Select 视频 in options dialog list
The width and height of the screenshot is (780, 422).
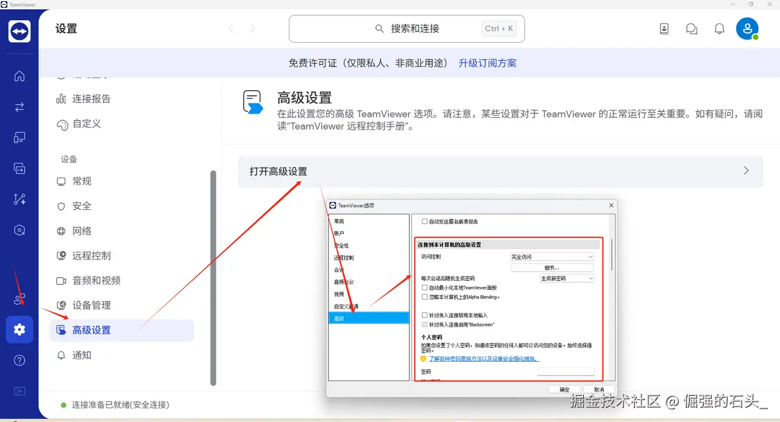(x=339, y=294)
